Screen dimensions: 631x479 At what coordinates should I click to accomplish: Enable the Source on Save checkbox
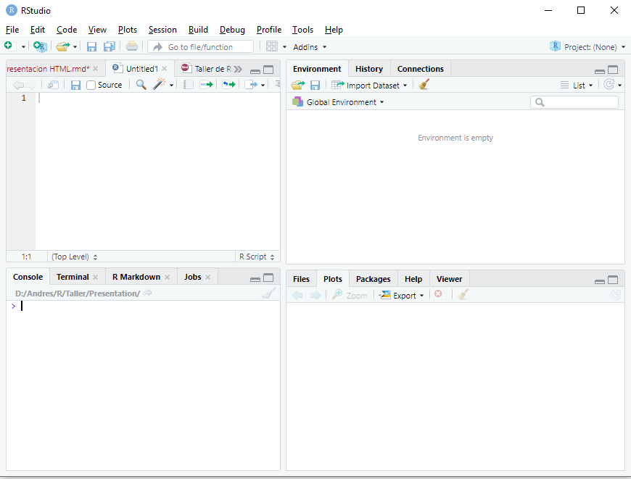(x=91, y=85)
